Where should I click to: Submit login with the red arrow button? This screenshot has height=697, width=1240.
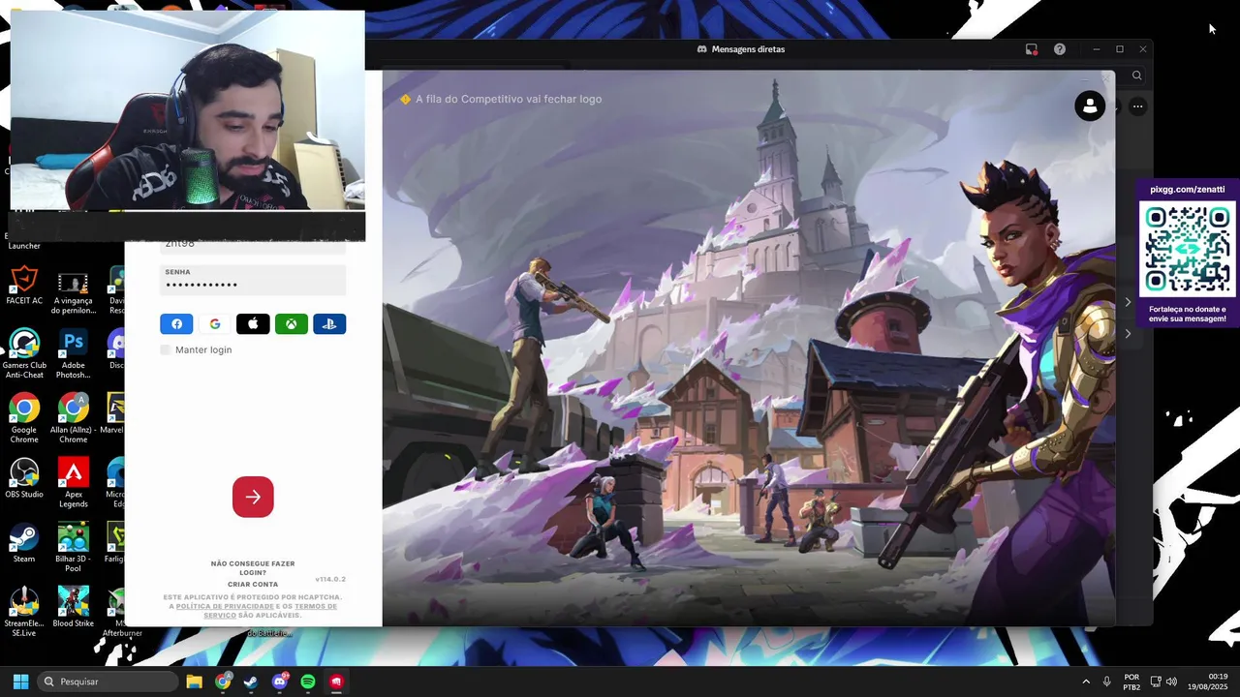(x=253, y=497)
